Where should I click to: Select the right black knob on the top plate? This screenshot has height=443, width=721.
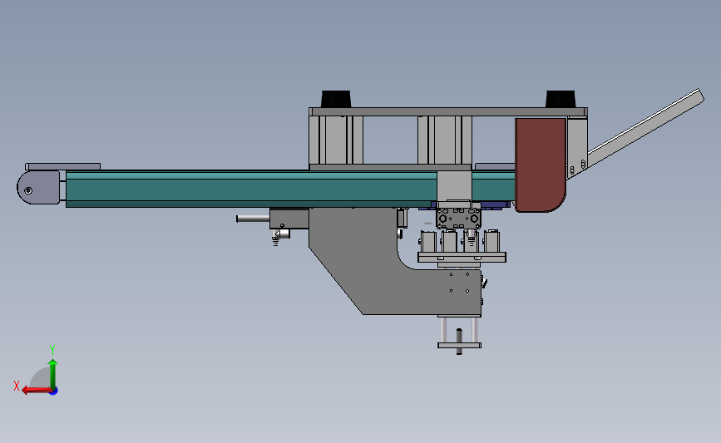pyautogui.click(x=560, y=99)
